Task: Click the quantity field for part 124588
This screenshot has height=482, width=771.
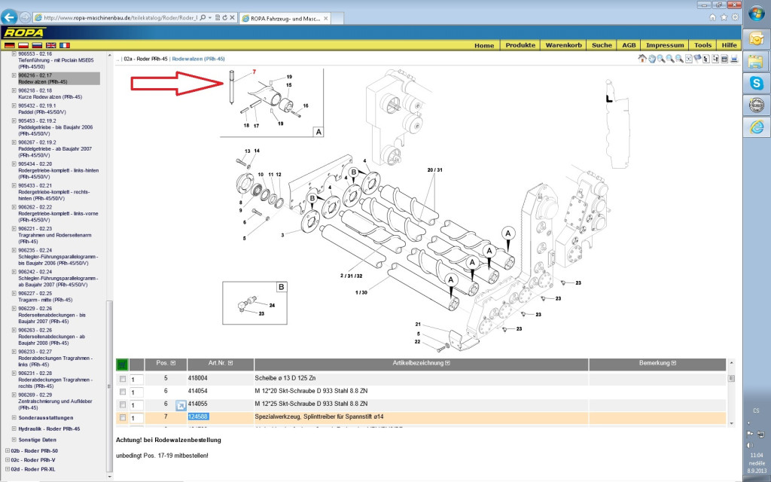Action: (x=137, y=418)
